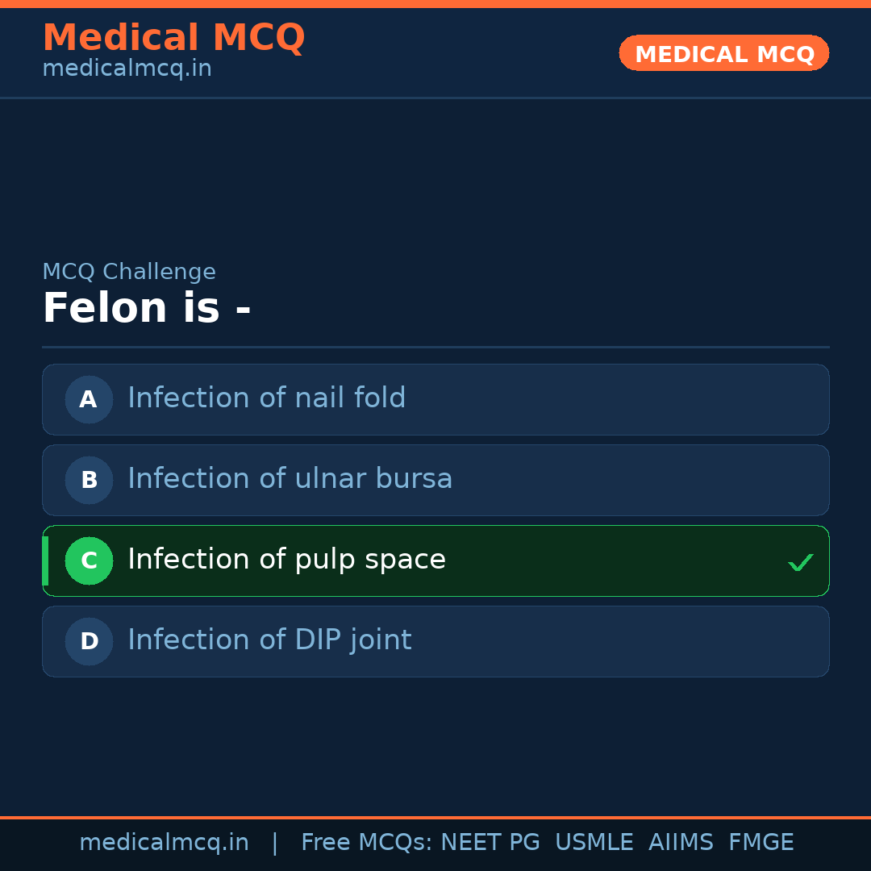Choose the answer "Infection of ulnar bursa"

point(290,479)
